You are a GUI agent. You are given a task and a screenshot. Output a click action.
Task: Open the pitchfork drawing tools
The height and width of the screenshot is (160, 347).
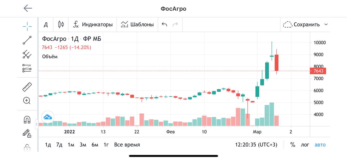(x=27, y=54)
